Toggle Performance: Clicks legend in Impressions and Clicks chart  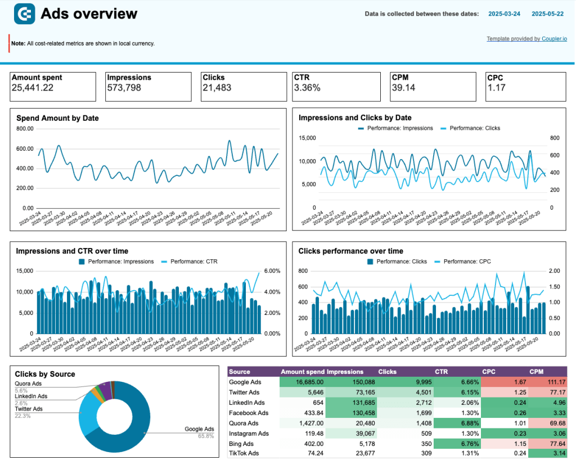coord(470,128)
